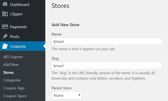Click Add New under Coupons

click(x=11, y=65)
